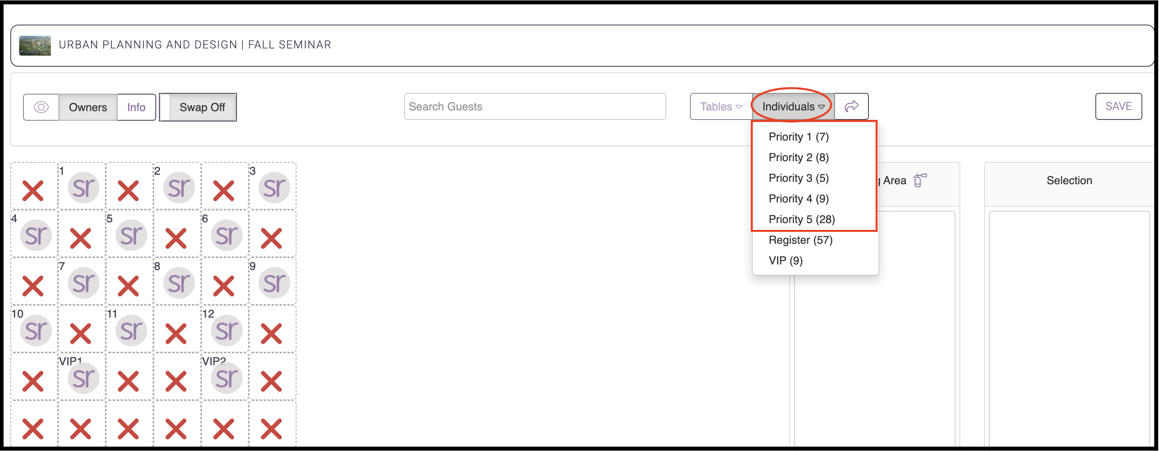Click the red X right of table VIP2
This screenshot has height=451, width=1159.
[x=271, y=382]
